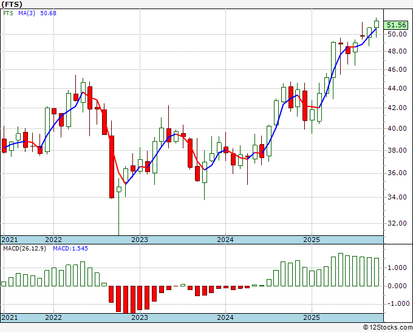Click 2024 on the MACD timeline
Screen dimensions: 413x332
(225, 317)
